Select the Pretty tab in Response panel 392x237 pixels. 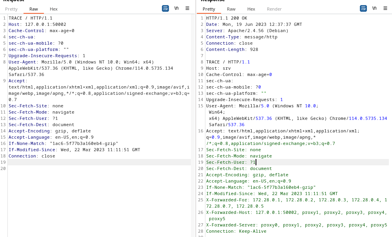point(209,9)
